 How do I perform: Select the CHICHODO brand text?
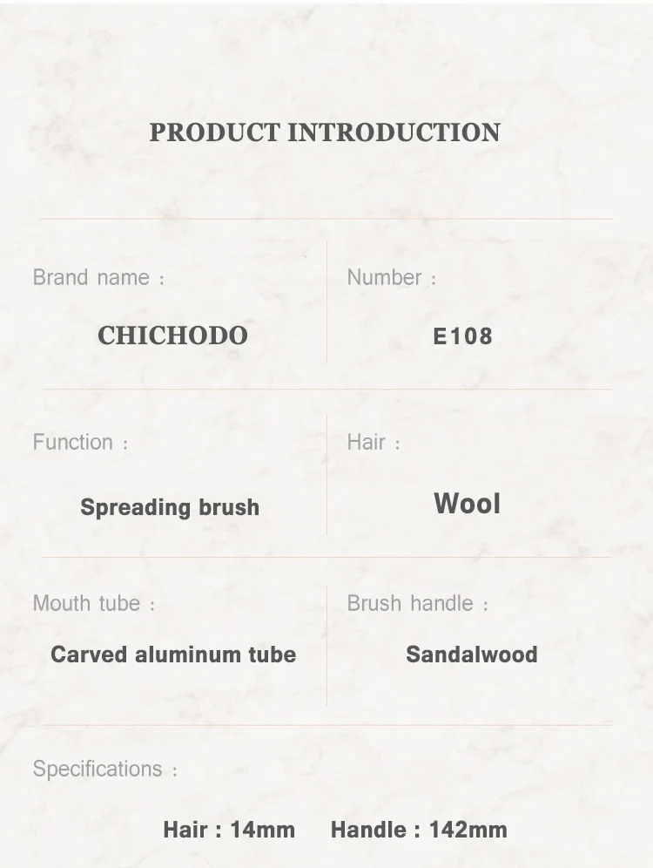(172, 336)
